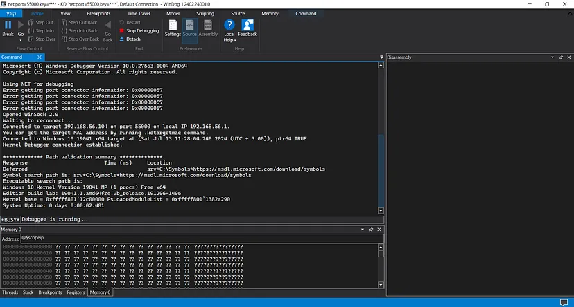Open Settings preferences icon
The height and width of the screenshot is (307, 574).
[x=173, y=25]
